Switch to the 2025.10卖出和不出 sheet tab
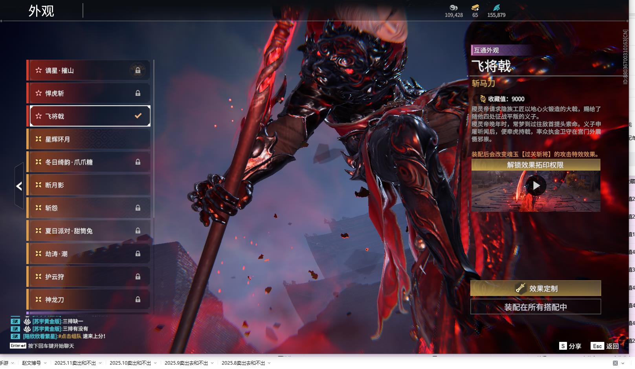 130,363
